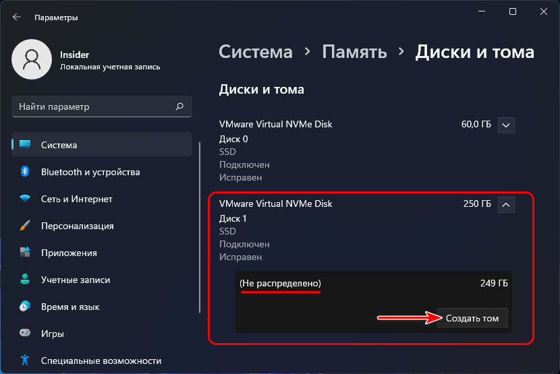Click Локальная учетная запись text
Image resolution: width=560 pixels, height=374 pixels.
[x=110, y=67]
